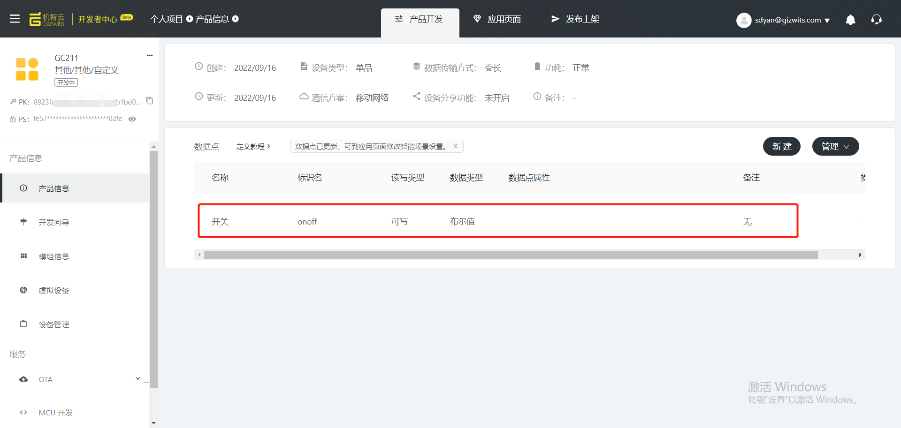Expand the OTA service section
The width and height of the screenshot is (901, 428).
[137, 378]
